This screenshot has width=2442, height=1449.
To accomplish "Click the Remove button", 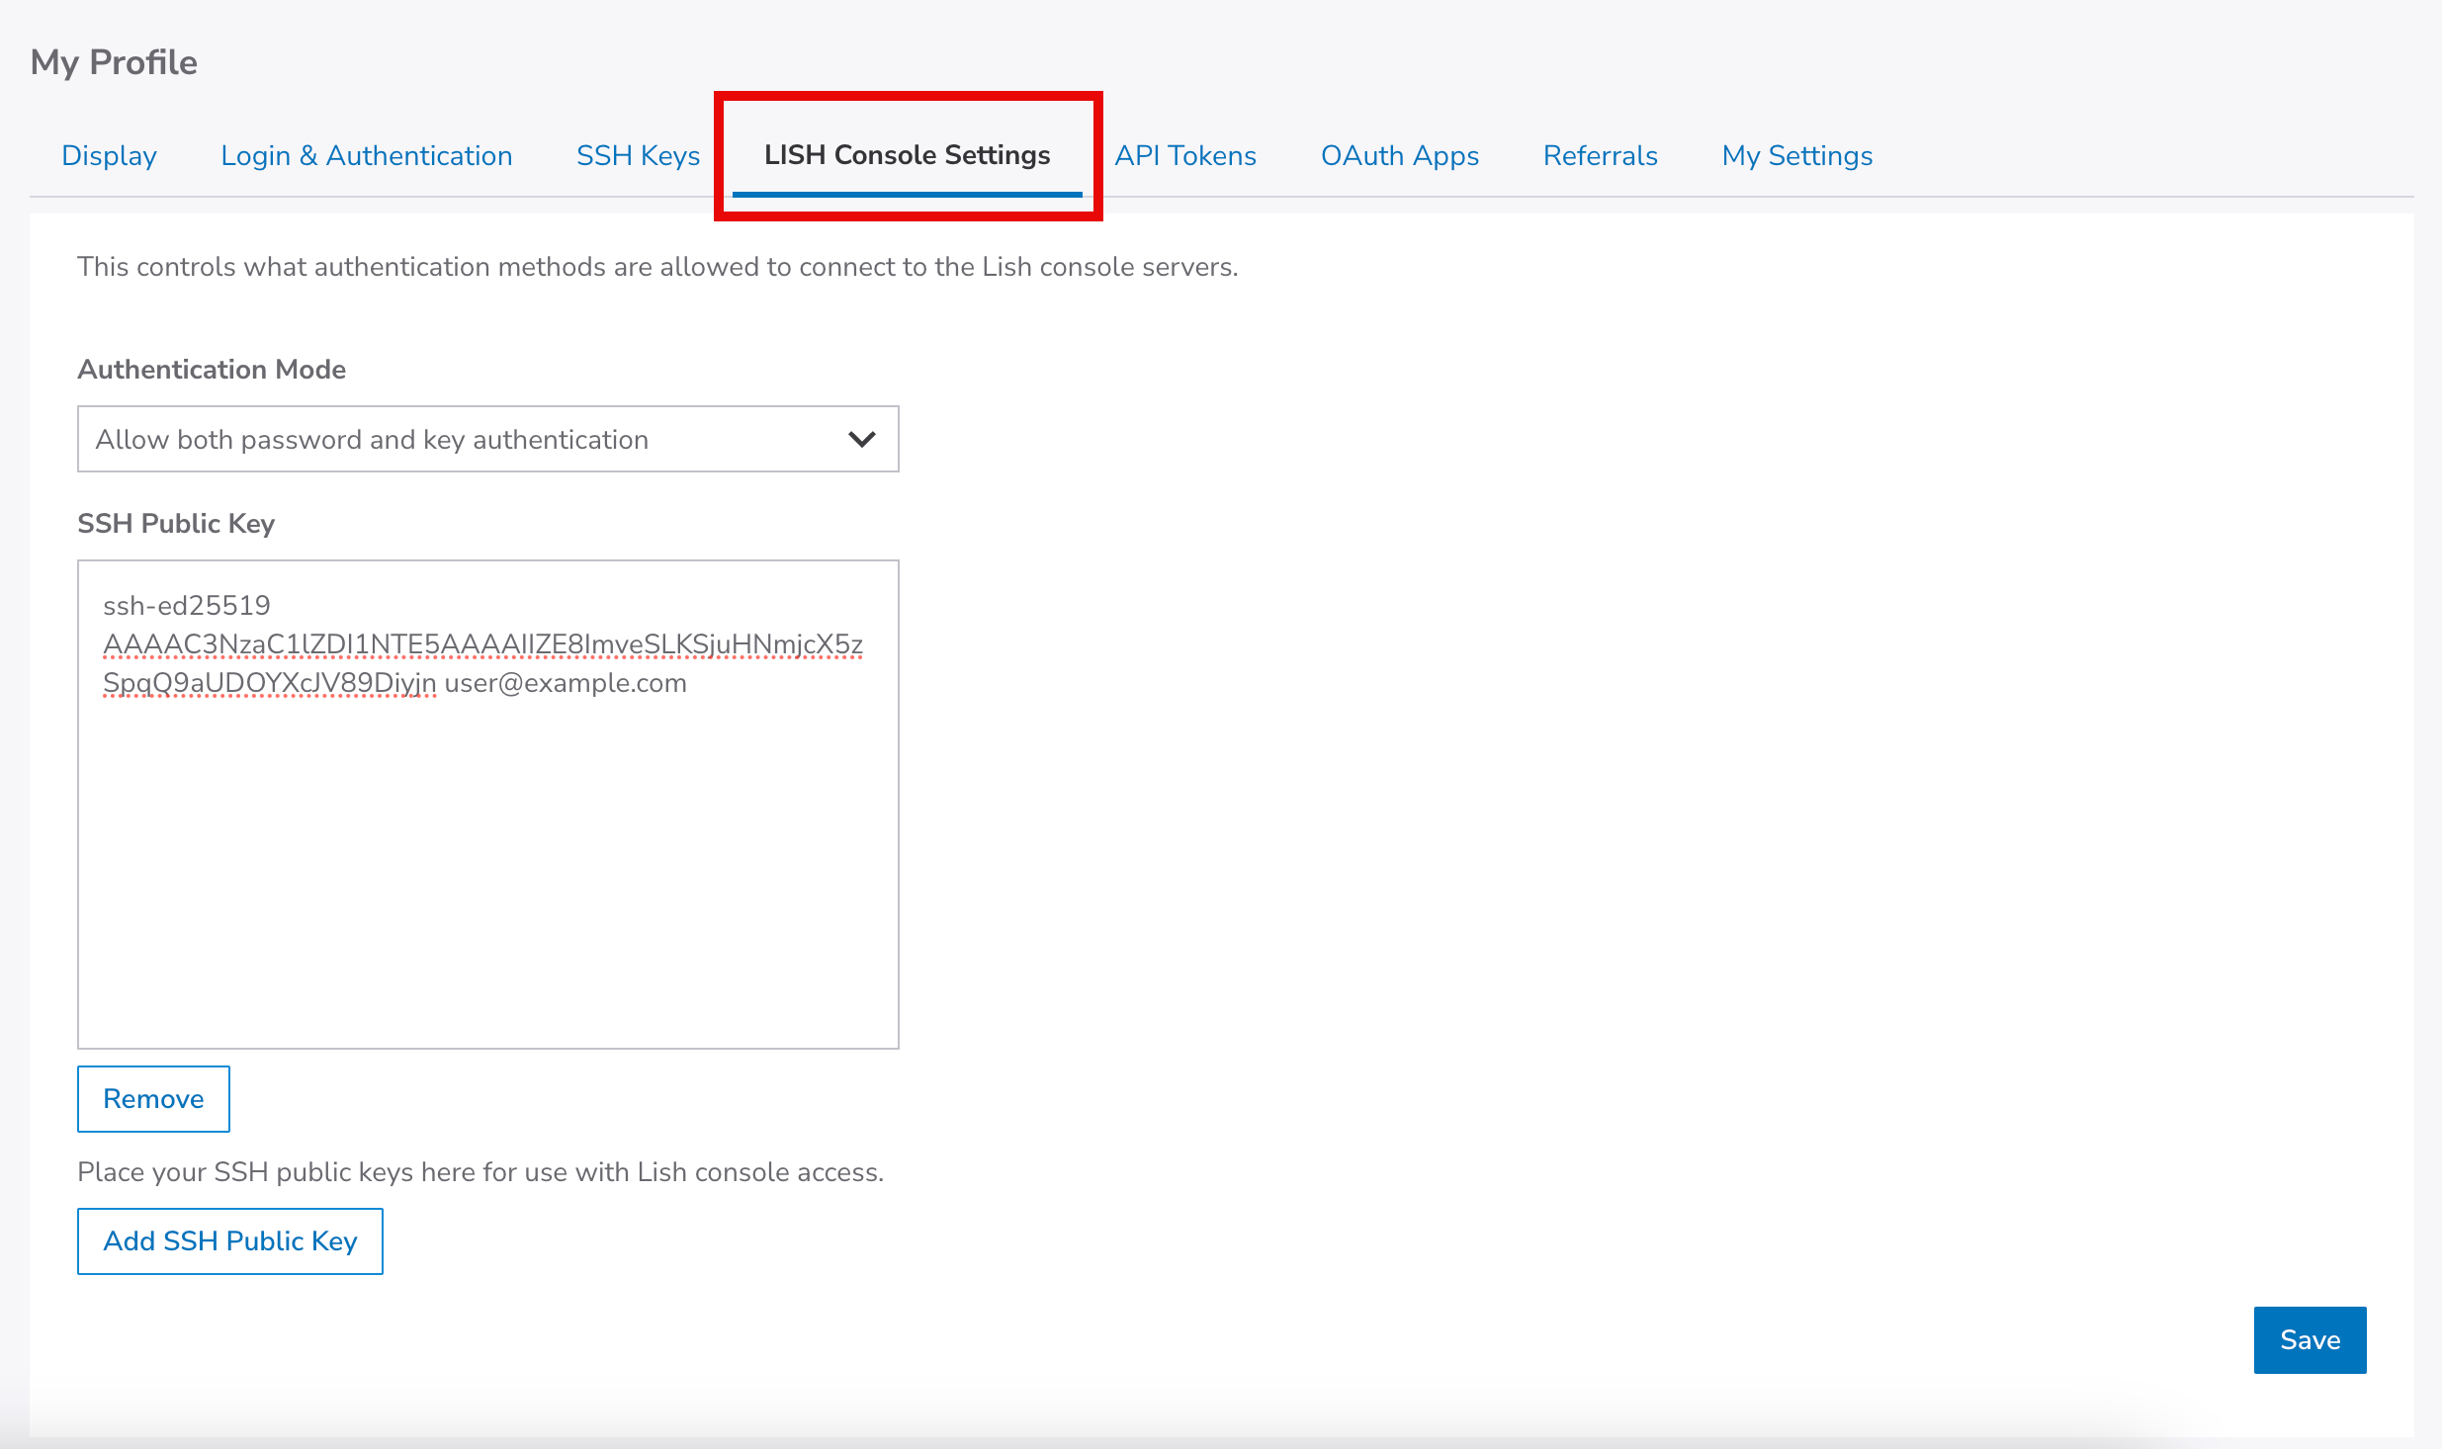I will pyautogui.click(x=153, y=1098).
